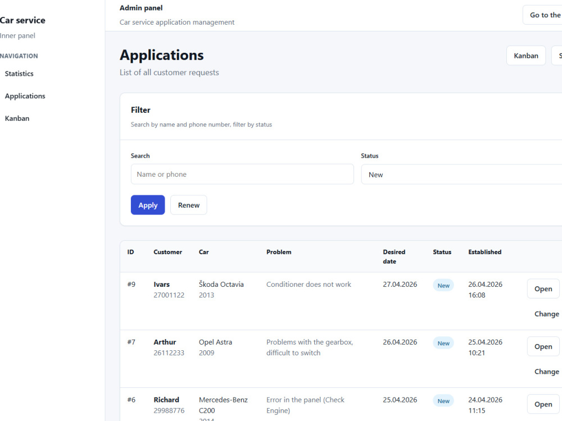This screenshot has height=421, width=562.
Task: Open application #6 from Richard
Action: pyautogui.click(x=543, y=404)
